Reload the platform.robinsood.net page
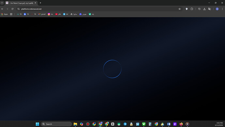The width and height of the screenshot is (225, 127). pyautogui.click(x=12, y=9)
